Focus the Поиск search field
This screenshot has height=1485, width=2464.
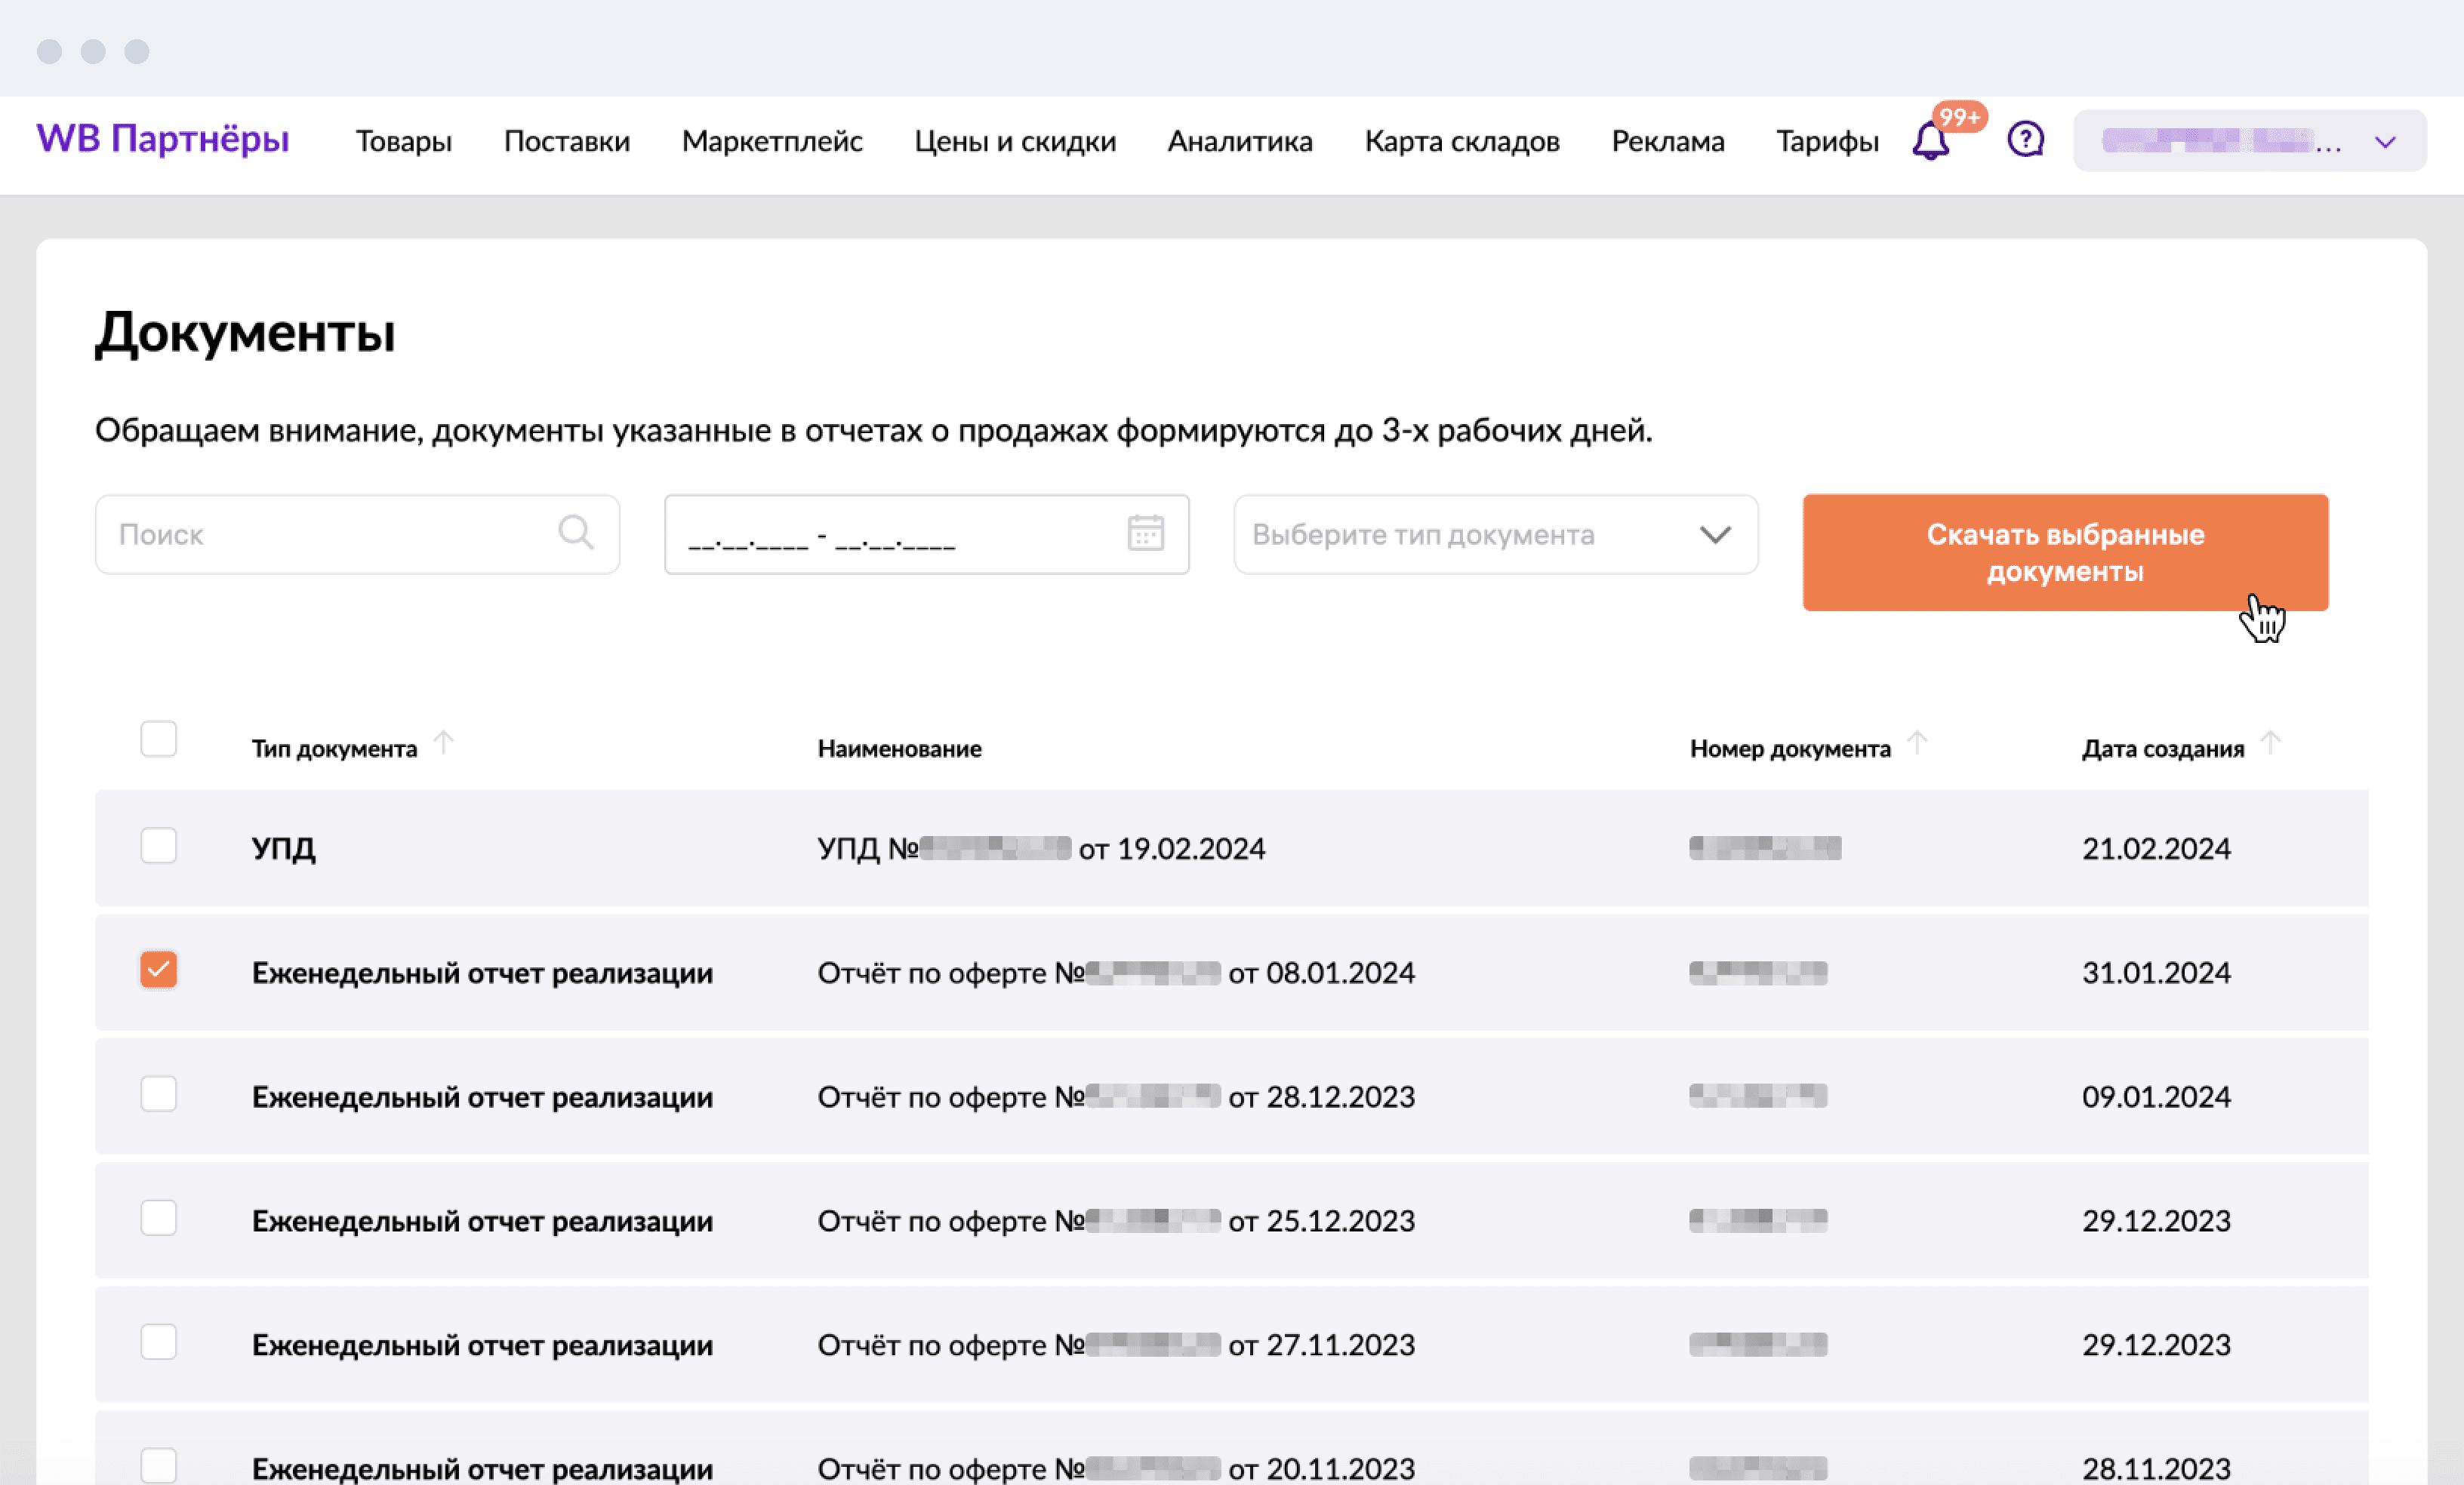coord(358,535)
